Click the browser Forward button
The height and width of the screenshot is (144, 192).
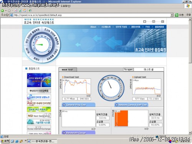pos(9,11)
